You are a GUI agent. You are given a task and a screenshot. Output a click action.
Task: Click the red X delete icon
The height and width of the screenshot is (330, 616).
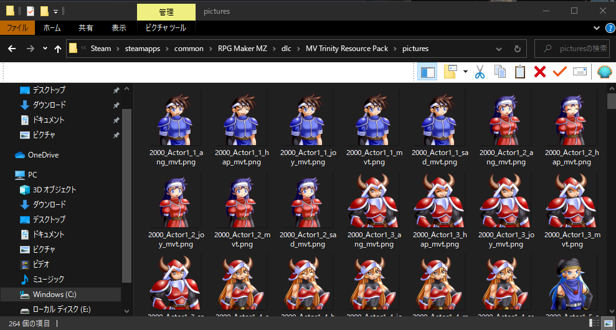[x=540, y=72]
